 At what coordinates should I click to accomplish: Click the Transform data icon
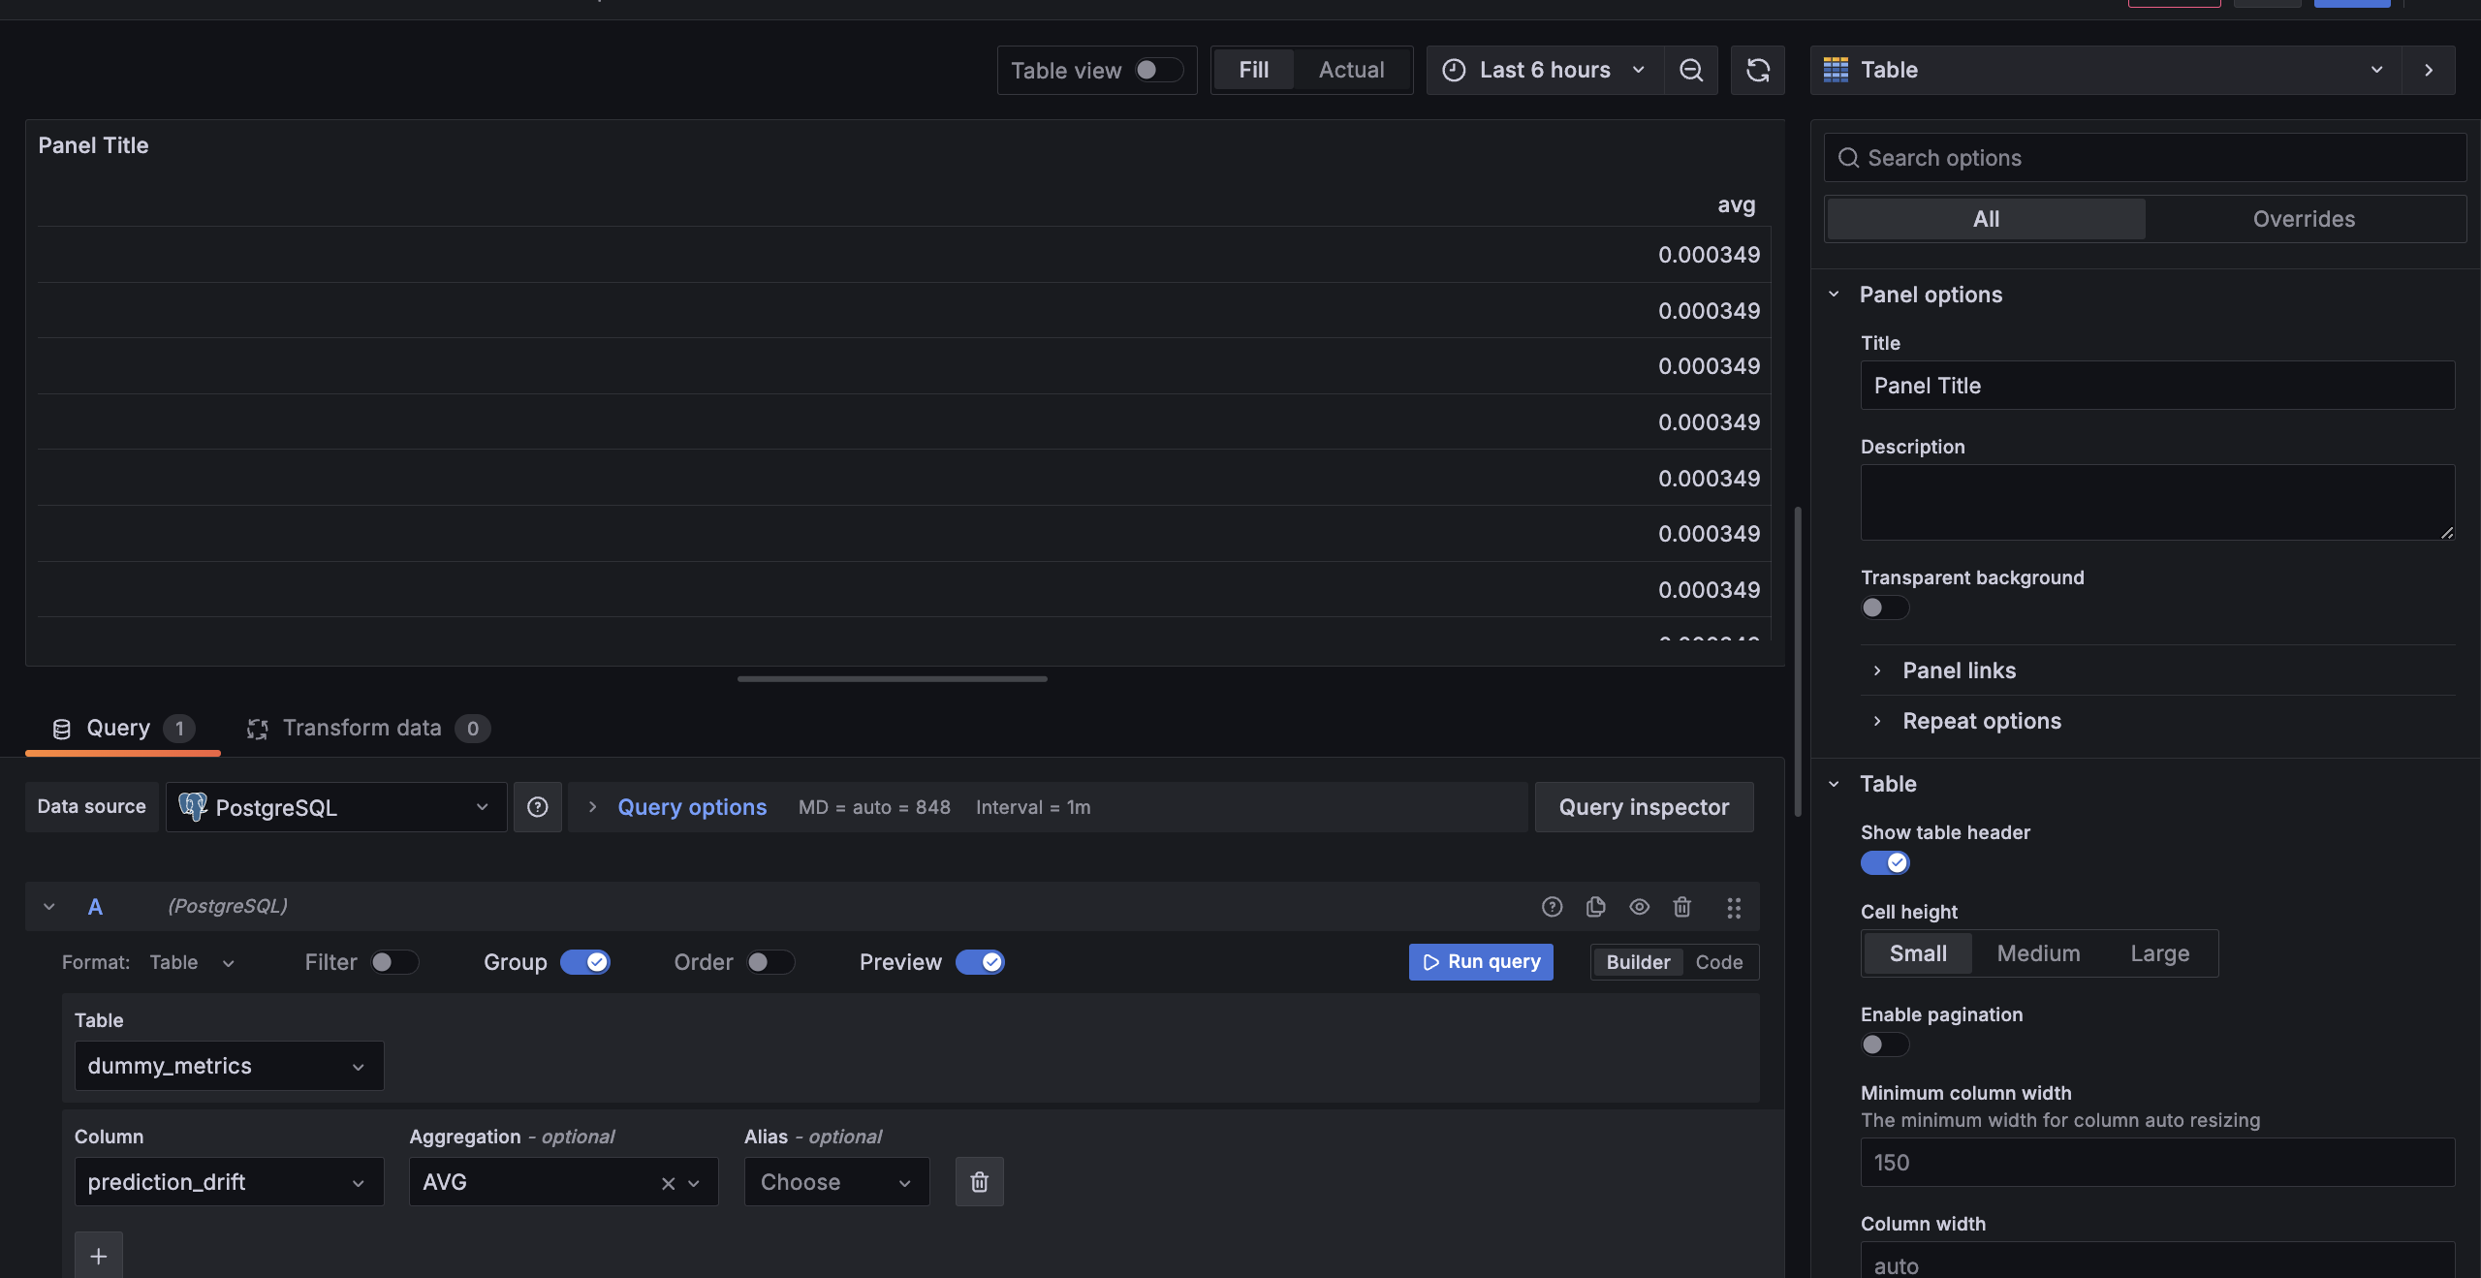coord(257,729)
